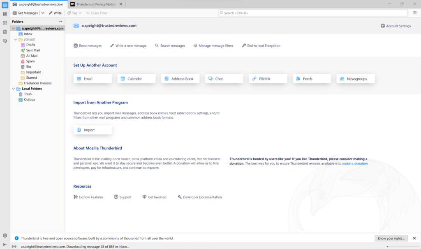This screenshot has height=250, width=421.
Task: Click the info icon in notification bar
Action: pos(16,238)
